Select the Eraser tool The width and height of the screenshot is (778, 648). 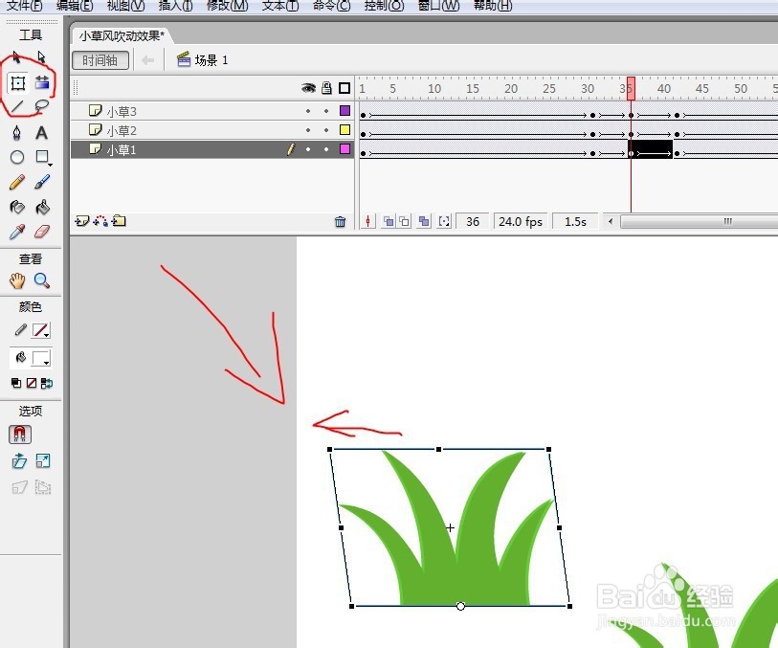(x=42, y=232)
